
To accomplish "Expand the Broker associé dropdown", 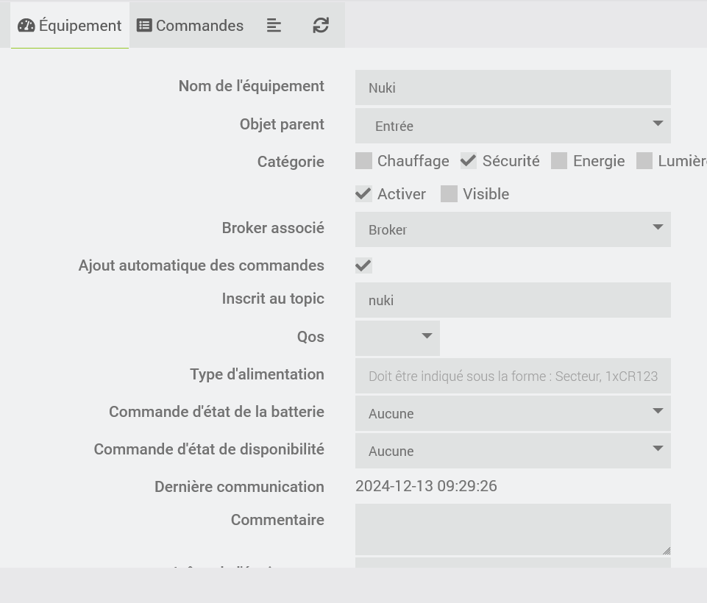I will 513,229.
